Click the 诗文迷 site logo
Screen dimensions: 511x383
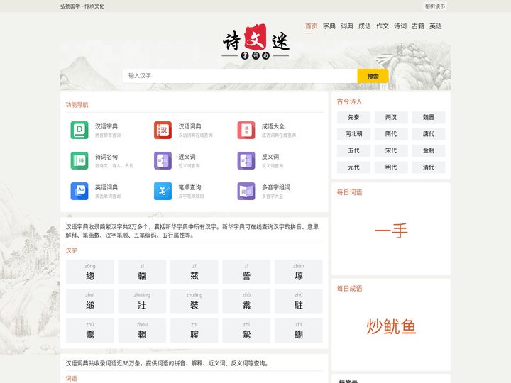point(255,42)
